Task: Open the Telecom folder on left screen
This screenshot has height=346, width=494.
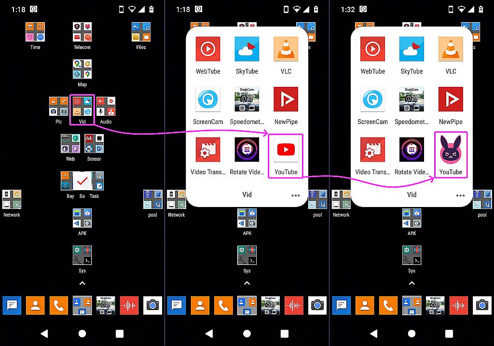Action: click(x=82, y=32)
